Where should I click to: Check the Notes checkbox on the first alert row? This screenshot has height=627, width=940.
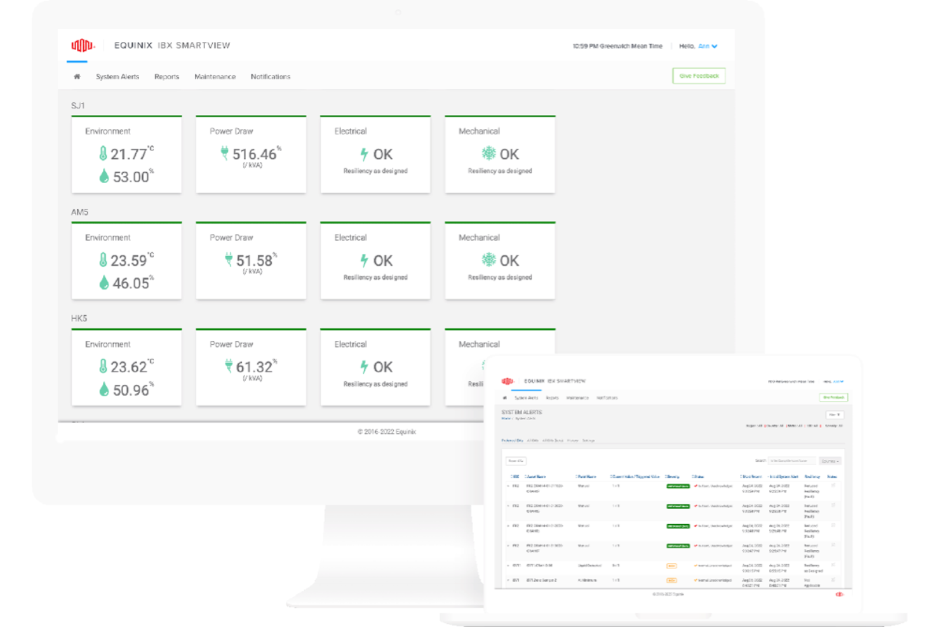(833, 485)
